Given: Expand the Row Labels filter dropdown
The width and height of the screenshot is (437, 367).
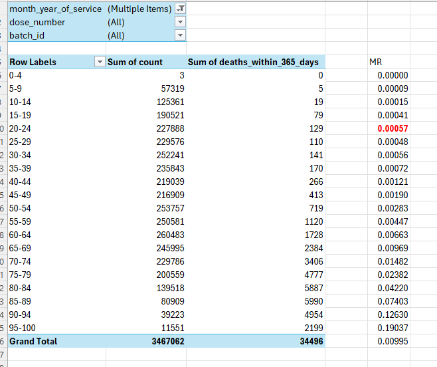Looking at the screenshot, I should pyautogui.click(x=100, y=62).
